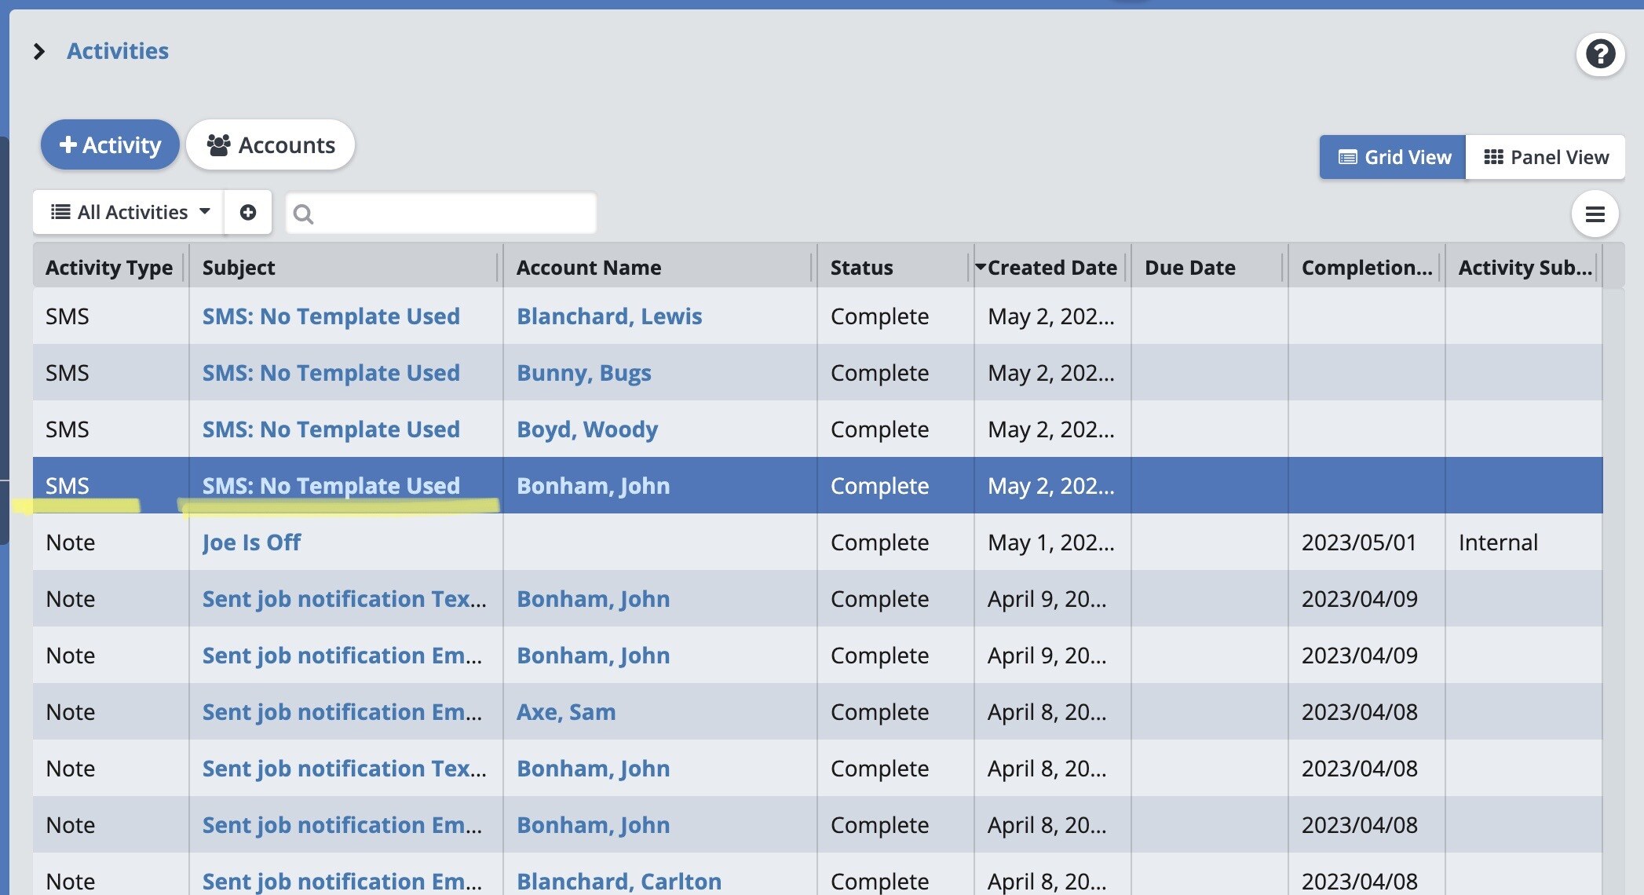Screen dimensions: 1644x895
Task: Open the Axe, Sam account link
Action: click(566, 712)
